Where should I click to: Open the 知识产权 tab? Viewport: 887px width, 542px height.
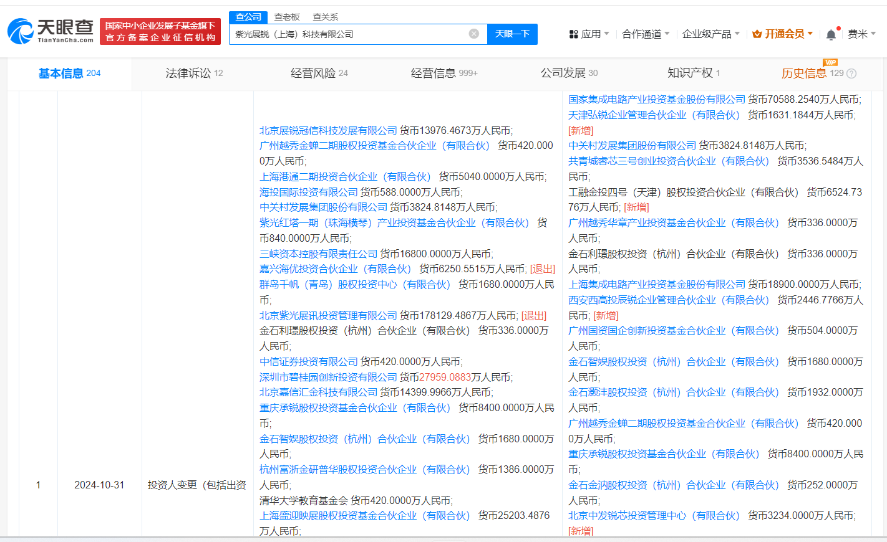694,74
